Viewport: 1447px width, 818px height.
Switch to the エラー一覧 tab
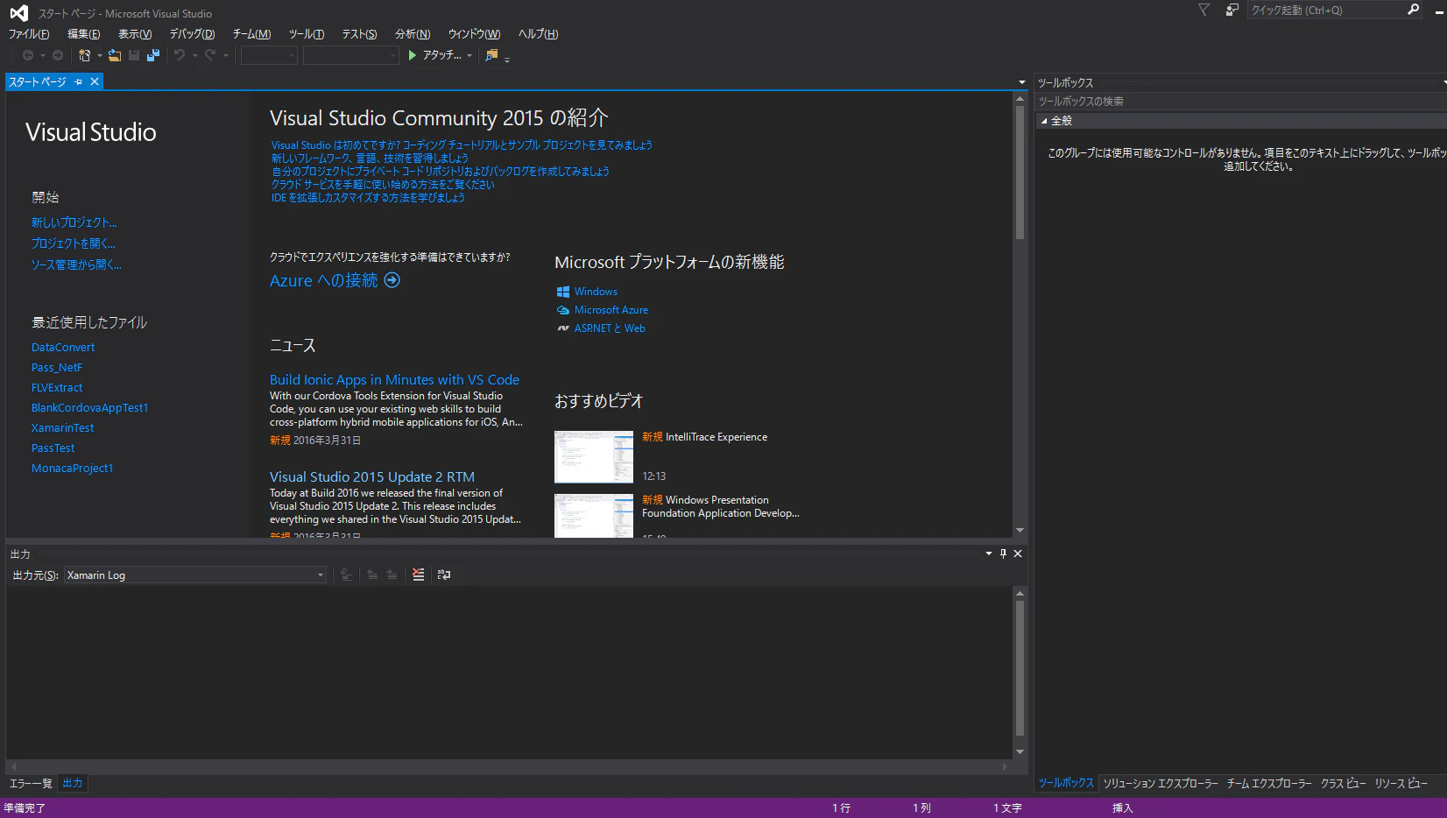[31, 783]
